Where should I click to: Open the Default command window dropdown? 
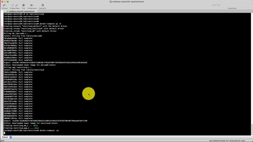[x=7, y=137]
